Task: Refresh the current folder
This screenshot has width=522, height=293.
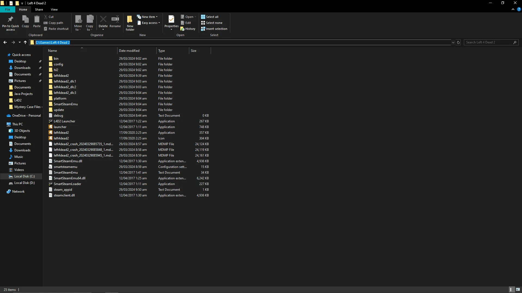Action: 458,42
